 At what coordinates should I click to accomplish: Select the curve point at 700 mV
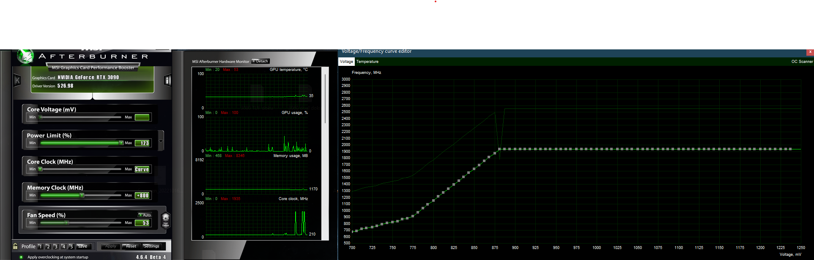click(x=352, y=232)
